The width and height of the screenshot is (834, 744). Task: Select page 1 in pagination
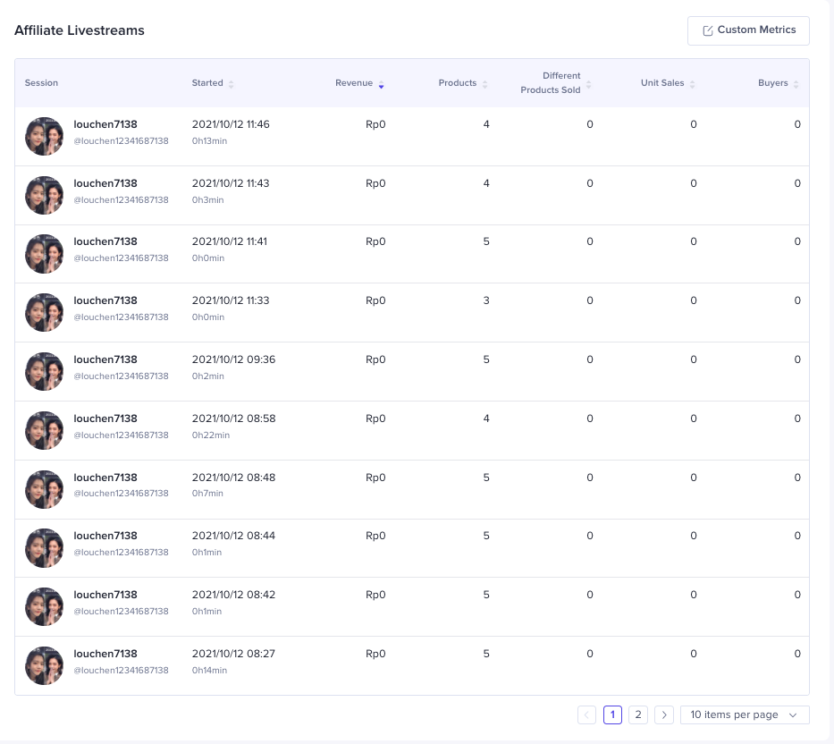(x=612, y=714)
